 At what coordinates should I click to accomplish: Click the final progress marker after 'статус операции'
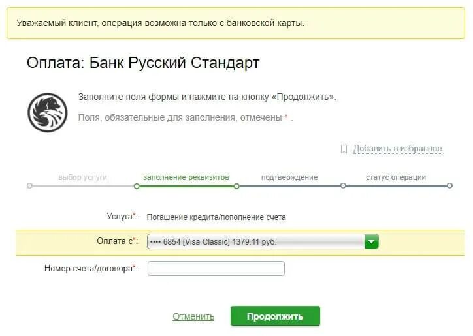click(x=449, y=186)
